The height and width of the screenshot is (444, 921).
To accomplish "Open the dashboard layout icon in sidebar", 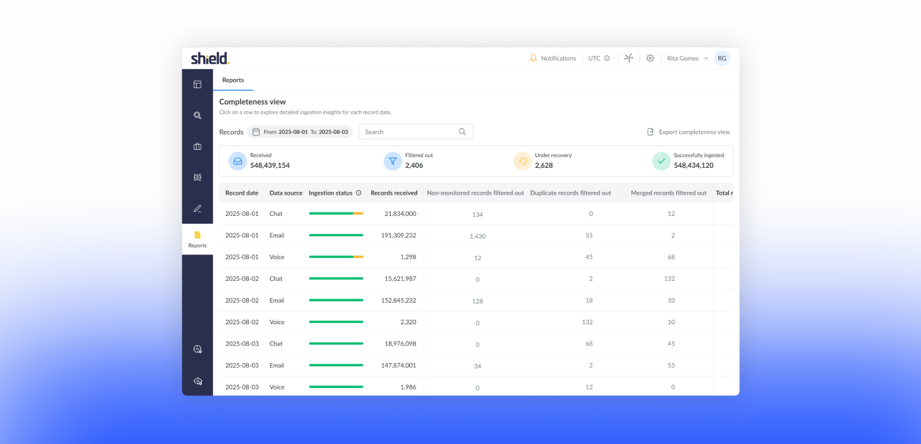I will coord(197,84).
